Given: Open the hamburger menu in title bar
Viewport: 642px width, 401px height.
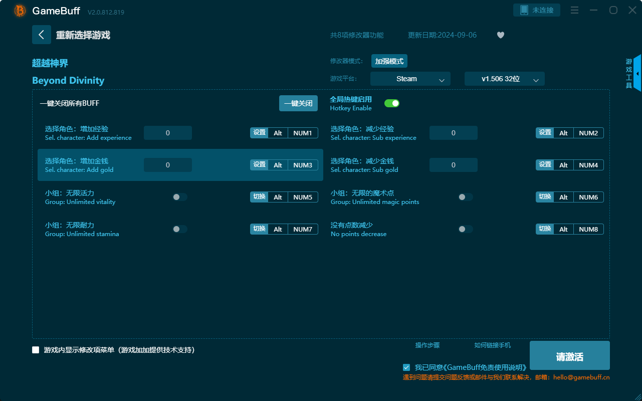Looking at the screenshot, I should 574,10.
